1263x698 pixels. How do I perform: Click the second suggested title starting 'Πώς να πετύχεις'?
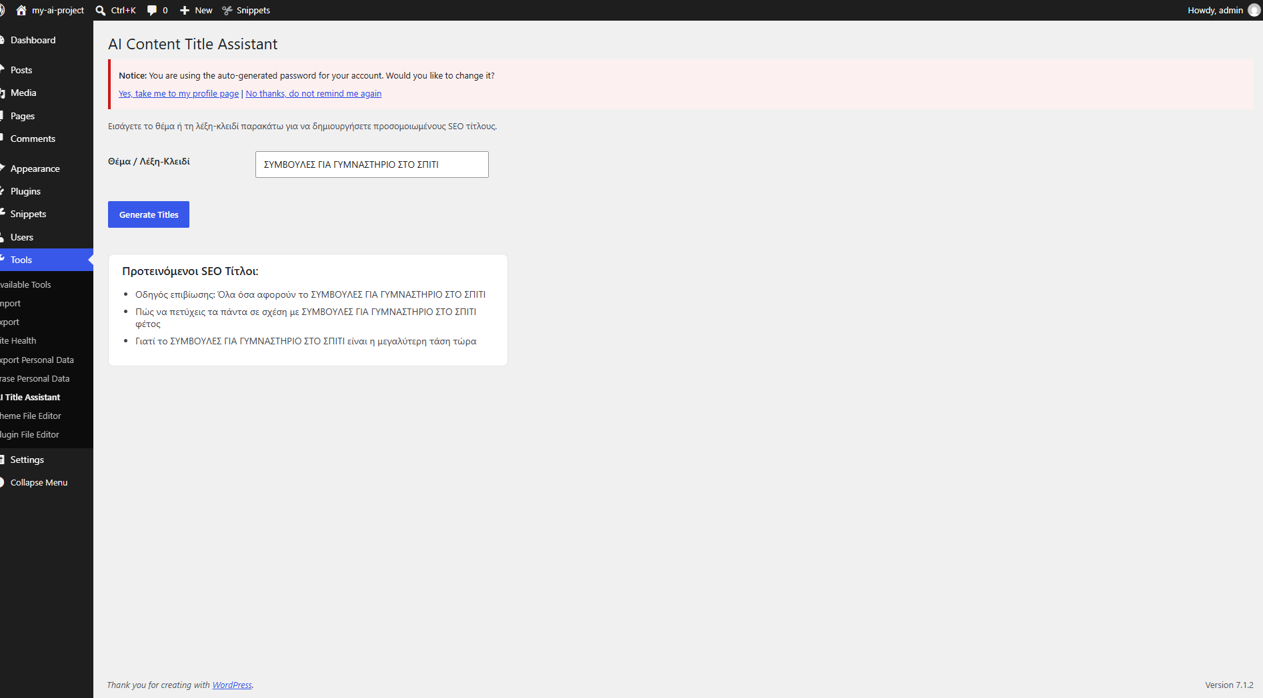point(305,318)
